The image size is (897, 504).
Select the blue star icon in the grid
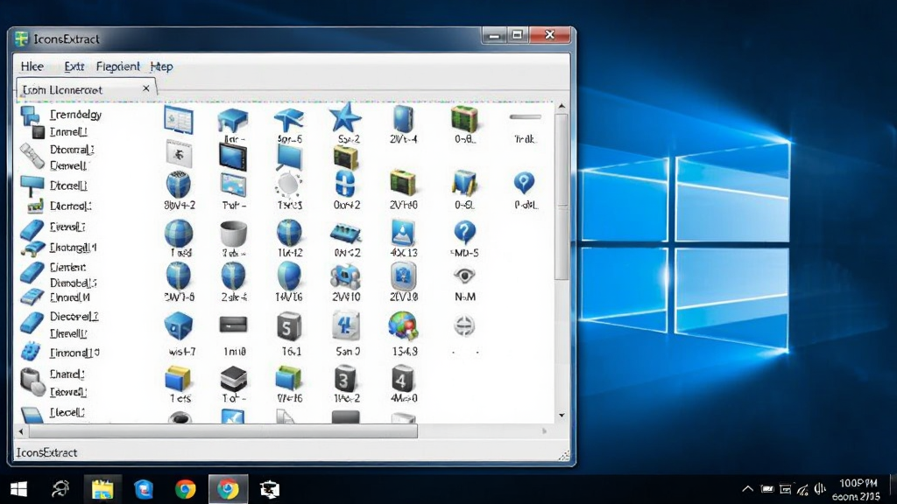point(345,118)
